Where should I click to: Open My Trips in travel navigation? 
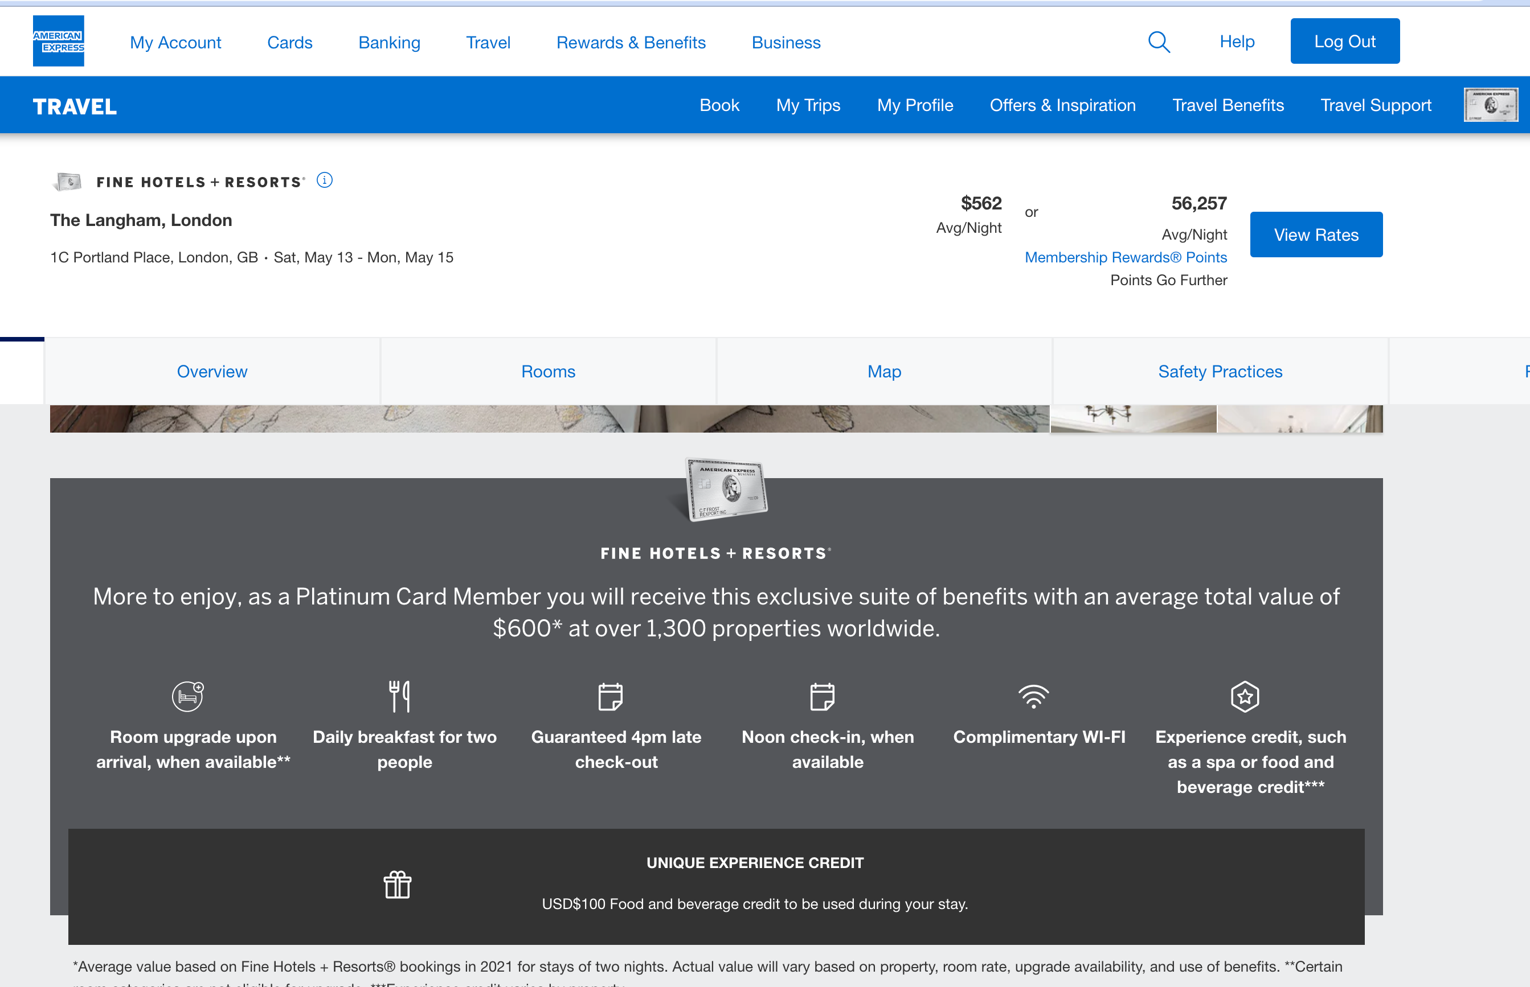(808, 105)
